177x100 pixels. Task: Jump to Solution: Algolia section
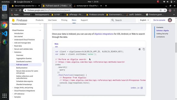(162, 31)
